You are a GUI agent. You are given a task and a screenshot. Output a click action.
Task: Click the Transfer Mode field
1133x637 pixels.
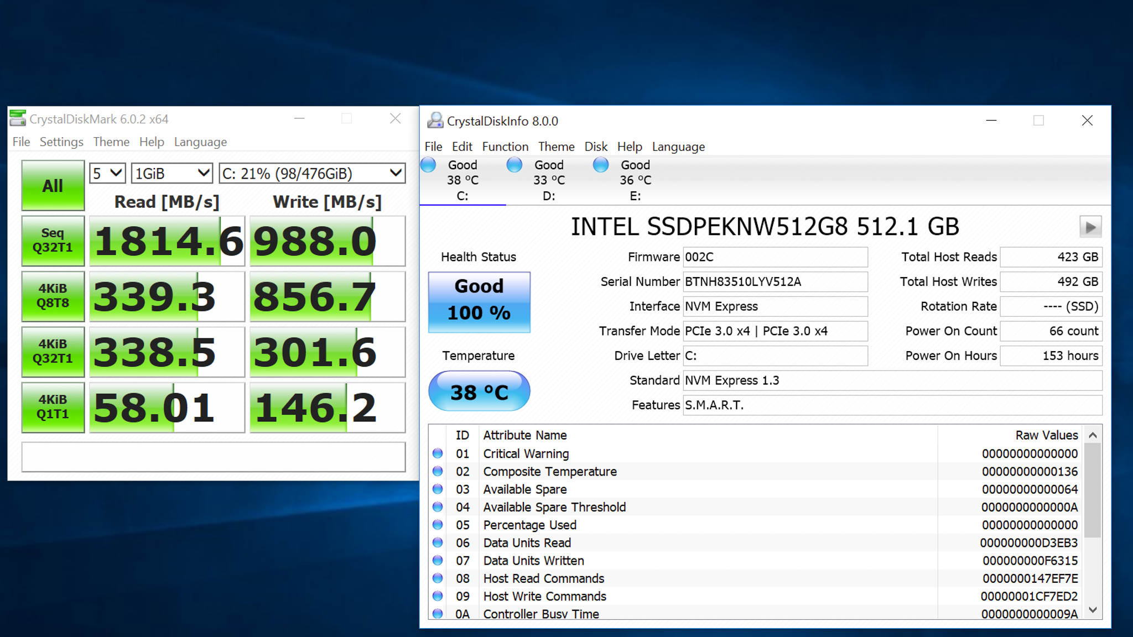[775, 331]
